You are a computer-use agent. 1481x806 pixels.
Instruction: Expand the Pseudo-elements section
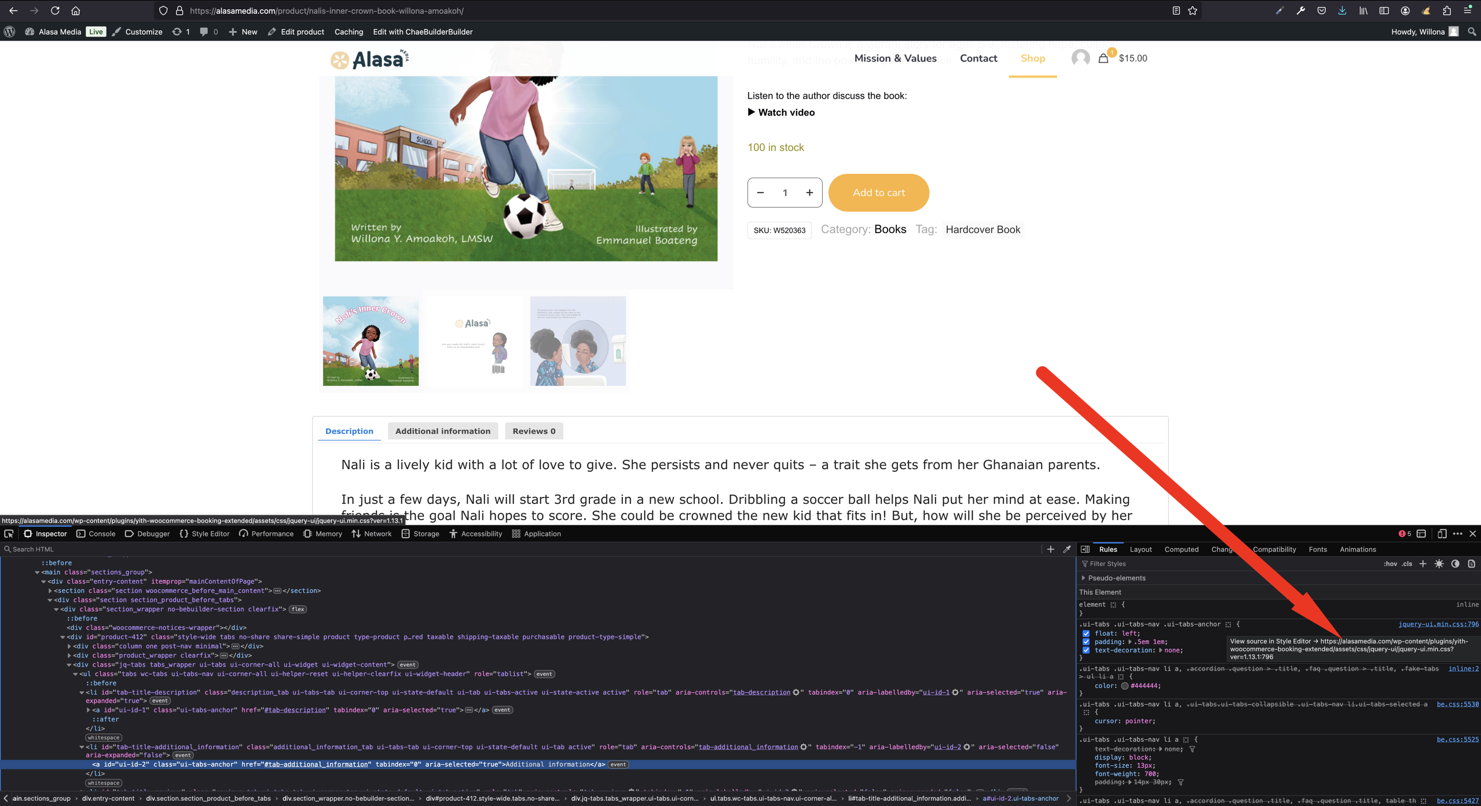pyautogui.click(x=1083, y=578)
